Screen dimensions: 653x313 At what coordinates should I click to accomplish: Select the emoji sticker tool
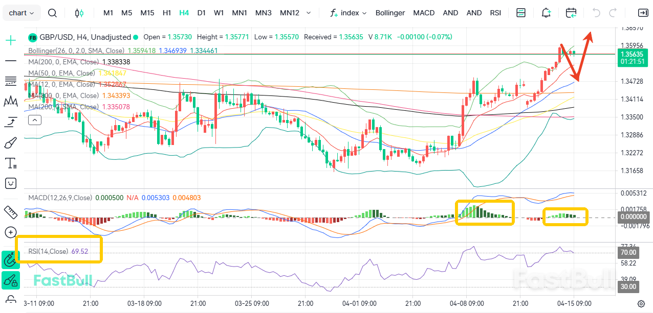[x=10, y=183]
